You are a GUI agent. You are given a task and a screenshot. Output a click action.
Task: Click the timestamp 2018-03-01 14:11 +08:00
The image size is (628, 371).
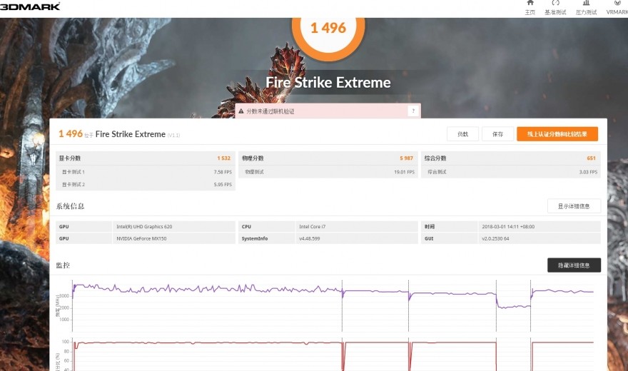click(x=508, y=226)
